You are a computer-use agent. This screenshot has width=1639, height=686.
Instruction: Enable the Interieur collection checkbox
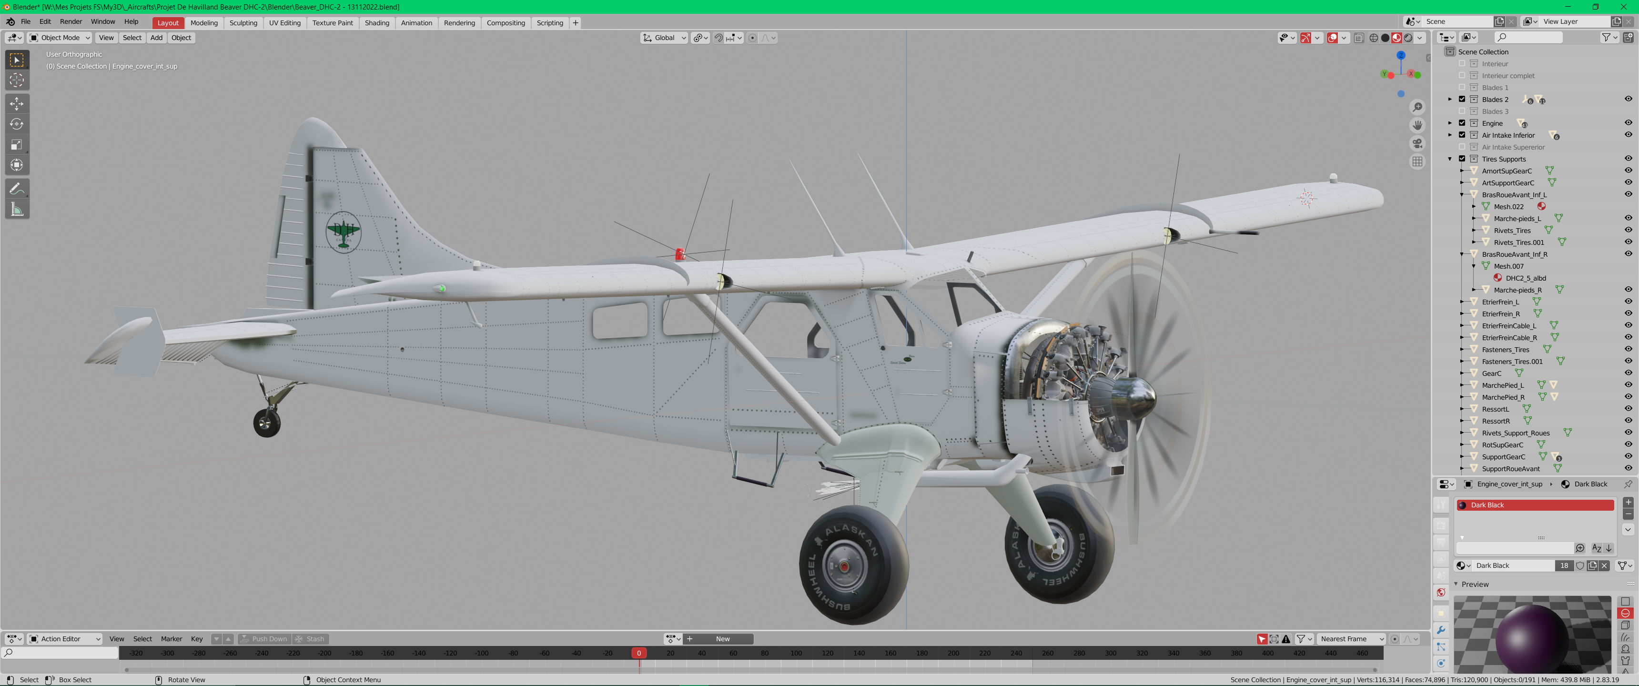pyautogui.click(x=1462, y=64)
